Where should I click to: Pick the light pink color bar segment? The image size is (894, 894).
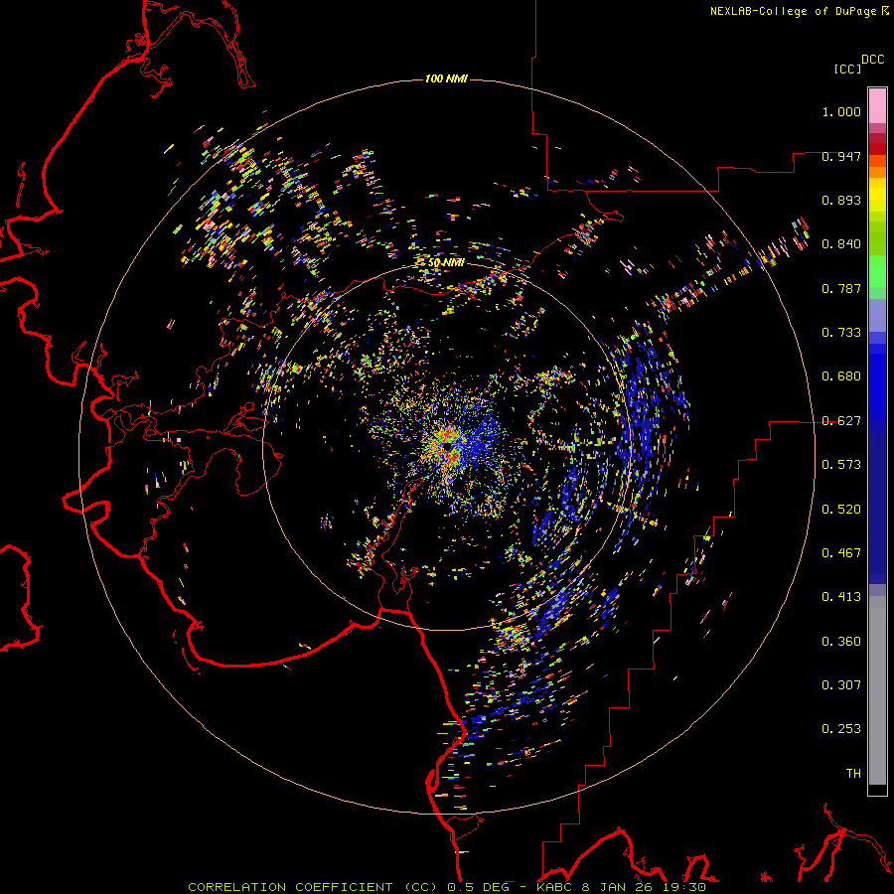(x=877, y=105)
